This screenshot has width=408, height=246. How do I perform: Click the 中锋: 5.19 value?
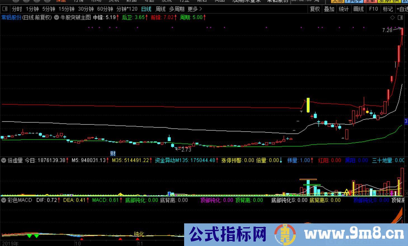105,17
